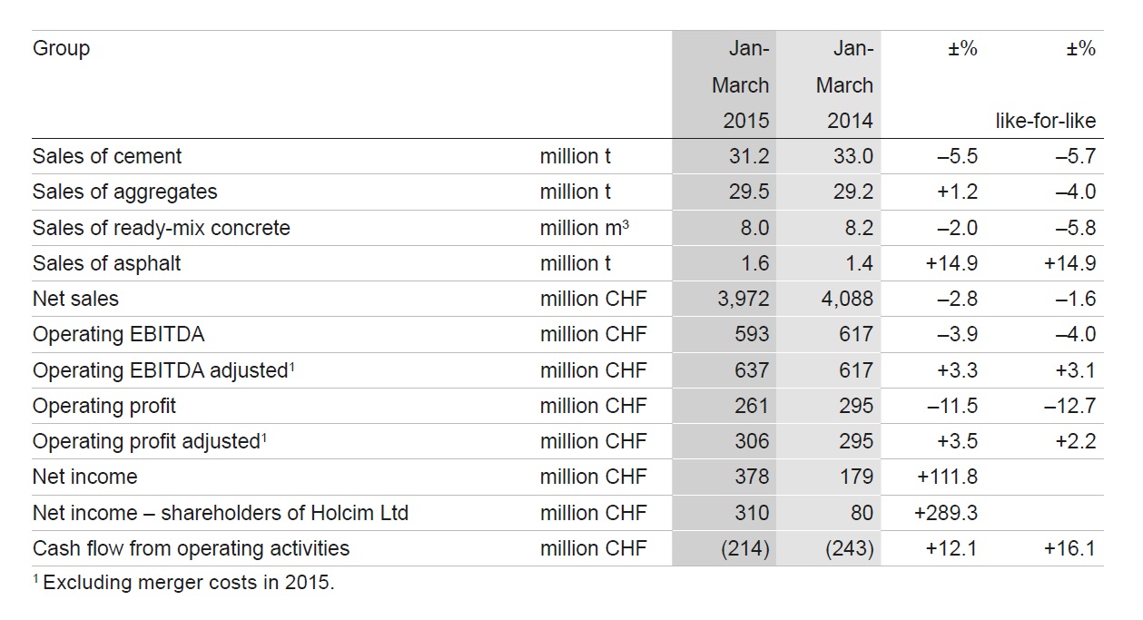Click the Sales of cement row label
The height and width of the screenshot is (620, 1143).
click(x=107, y=156)
